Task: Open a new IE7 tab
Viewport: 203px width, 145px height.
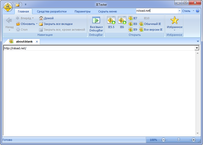Action: (133, 18)
